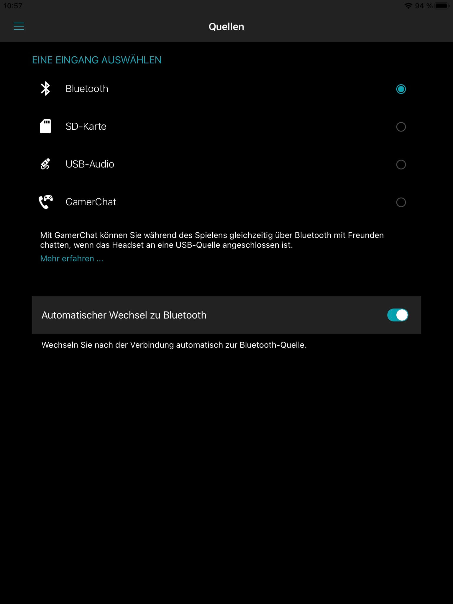Click the GamerChat phone-controller icon
Image resolution: width=453 pixels, height=604 pixels.
(x=46, y=202)
